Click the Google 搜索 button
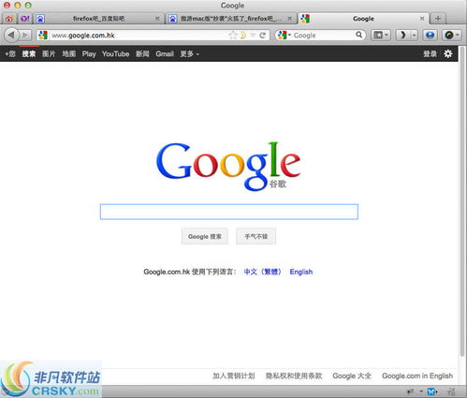This screenshot has height=398, width=467. pyautogui.click(x=205, y=236)
